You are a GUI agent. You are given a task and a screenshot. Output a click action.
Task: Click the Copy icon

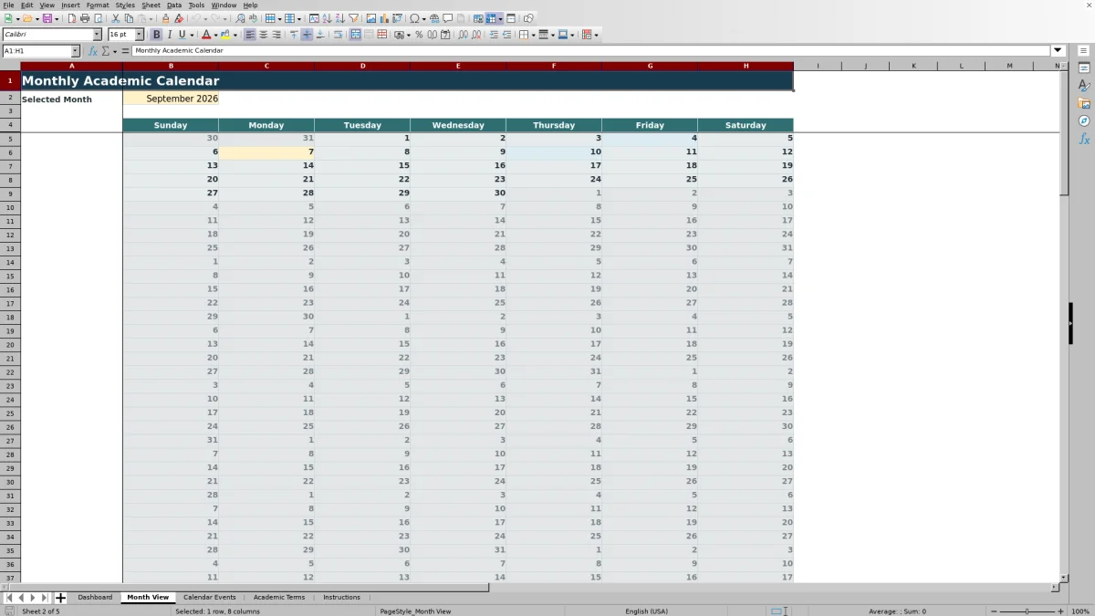click(129, 18)
